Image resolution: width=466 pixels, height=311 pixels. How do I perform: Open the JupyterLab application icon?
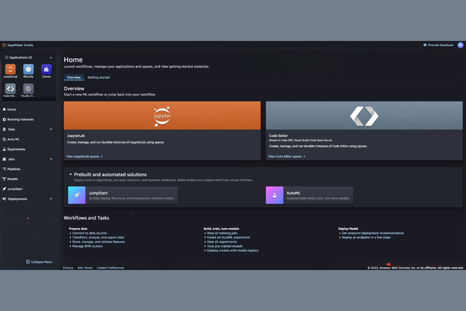coord(10,69)
